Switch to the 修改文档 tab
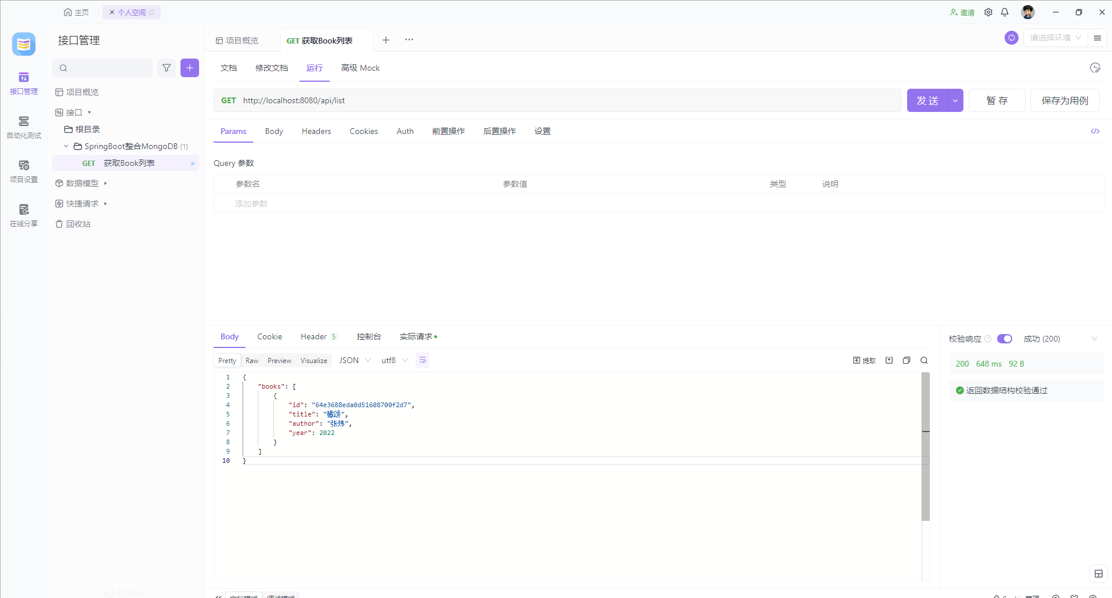The width and height of the screenshot is (1112, 598). tap(272, 68)
